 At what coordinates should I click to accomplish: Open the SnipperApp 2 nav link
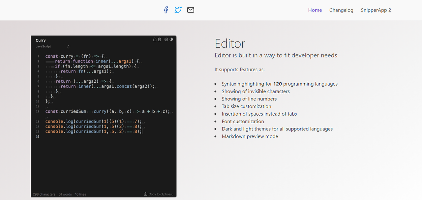[x=376, y=10]
